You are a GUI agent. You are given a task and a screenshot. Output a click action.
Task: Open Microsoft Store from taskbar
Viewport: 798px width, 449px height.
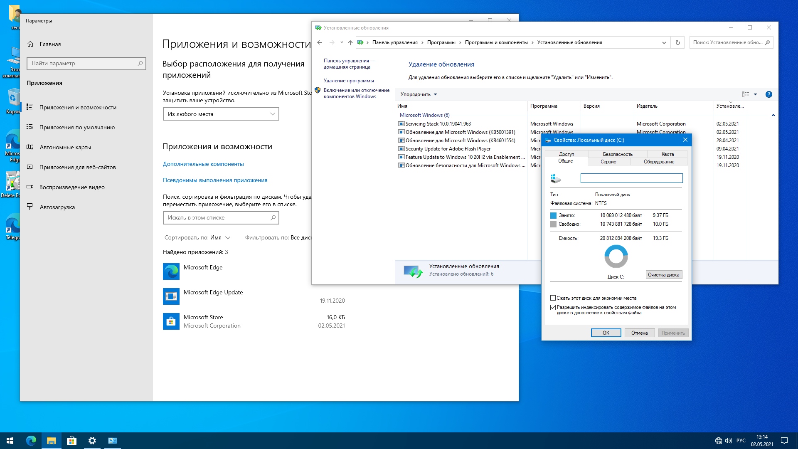(x=72, y=441)
